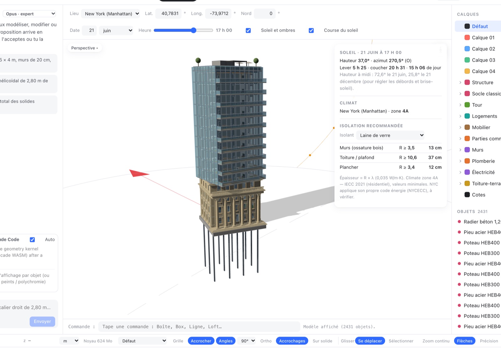Enable the Sur solide toggle

pyautogui.click(x=323, y=341)
